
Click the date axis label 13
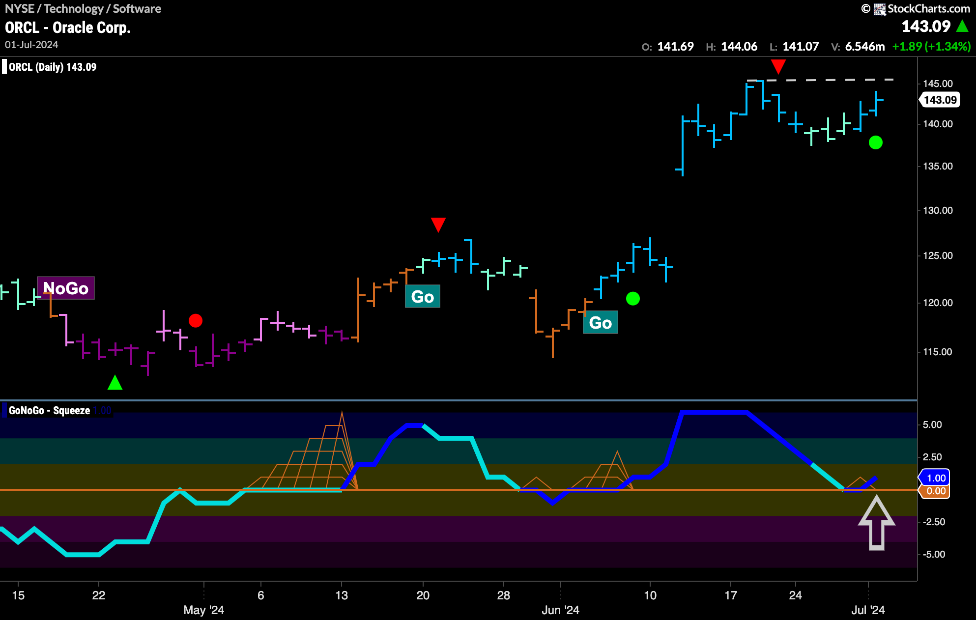point(342,595)
